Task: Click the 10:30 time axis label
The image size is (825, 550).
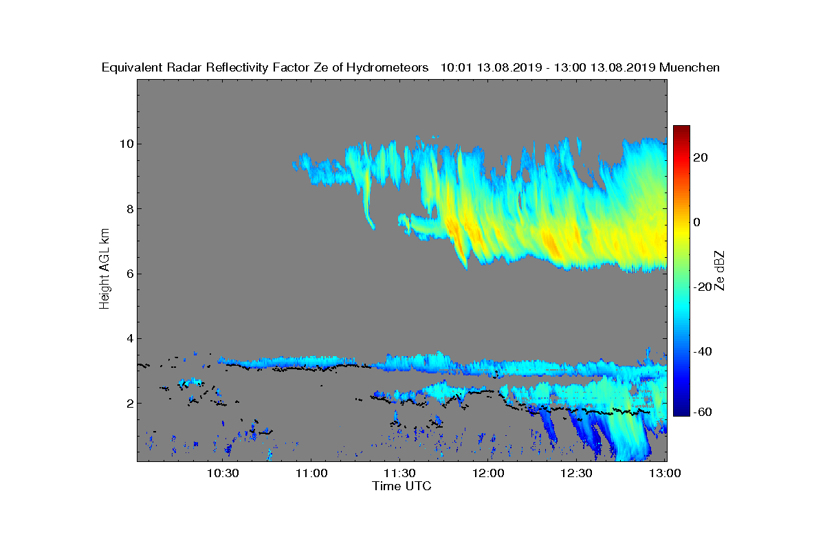Action: pyautogui.click(x=223, y=473)
